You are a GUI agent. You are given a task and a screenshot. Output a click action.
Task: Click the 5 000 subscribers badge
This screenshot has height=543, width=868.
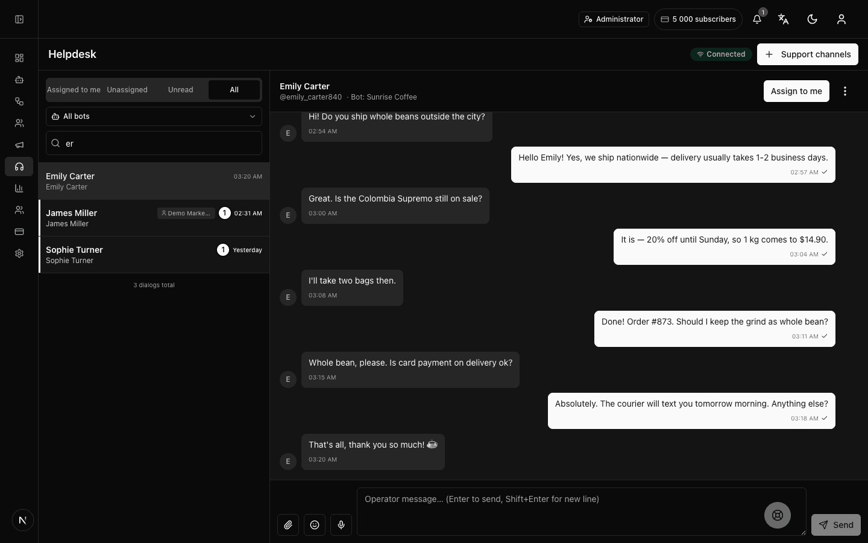tap(698, 19)
